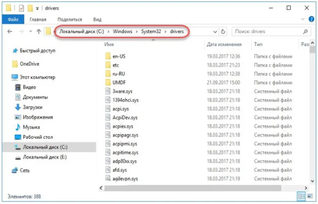Viewport: 318px width, 204px height.
Task: Click the Forward navigation arrow
Action: click(21, 31)
